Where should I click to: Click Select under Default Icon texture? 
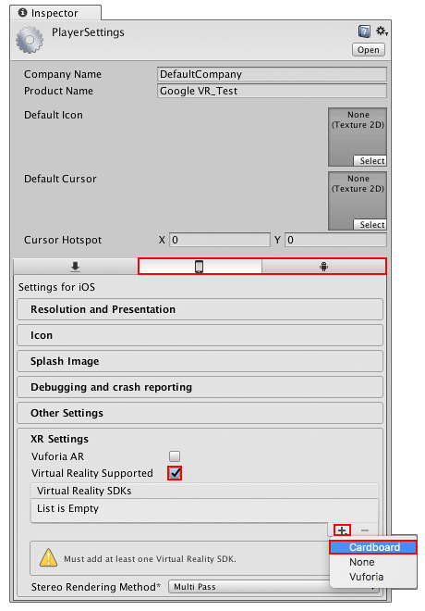(370, 160)
